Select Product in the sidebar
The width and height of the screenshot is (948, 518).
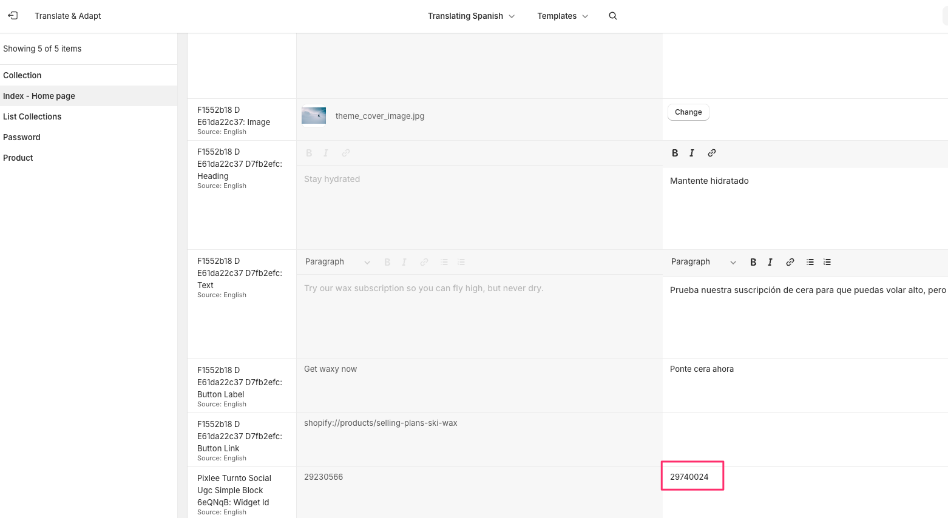(x=89, y=158)
